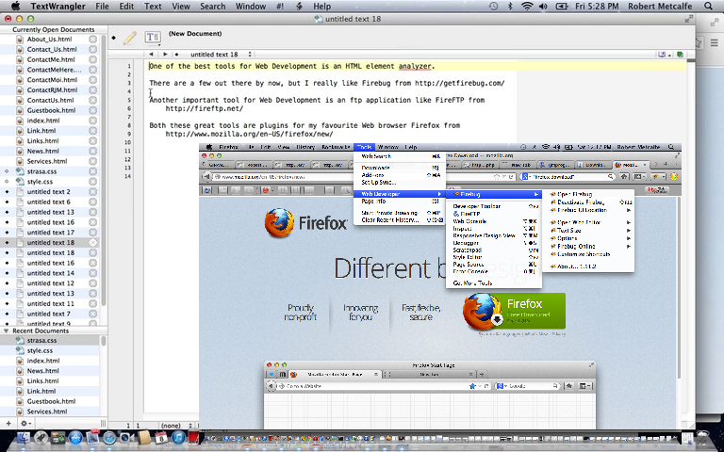Image resolution: width=724 pixels, height=452 pixels.
Task: Close untitled text 2 document
Action: pyautogui.click(x=92, y=191)
